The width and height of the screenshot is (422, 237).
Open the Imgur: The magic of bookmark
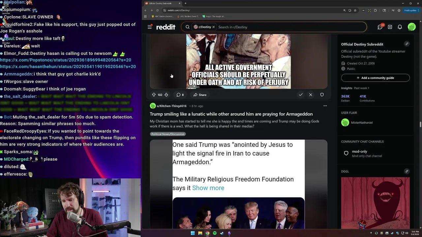pos(214,16)
